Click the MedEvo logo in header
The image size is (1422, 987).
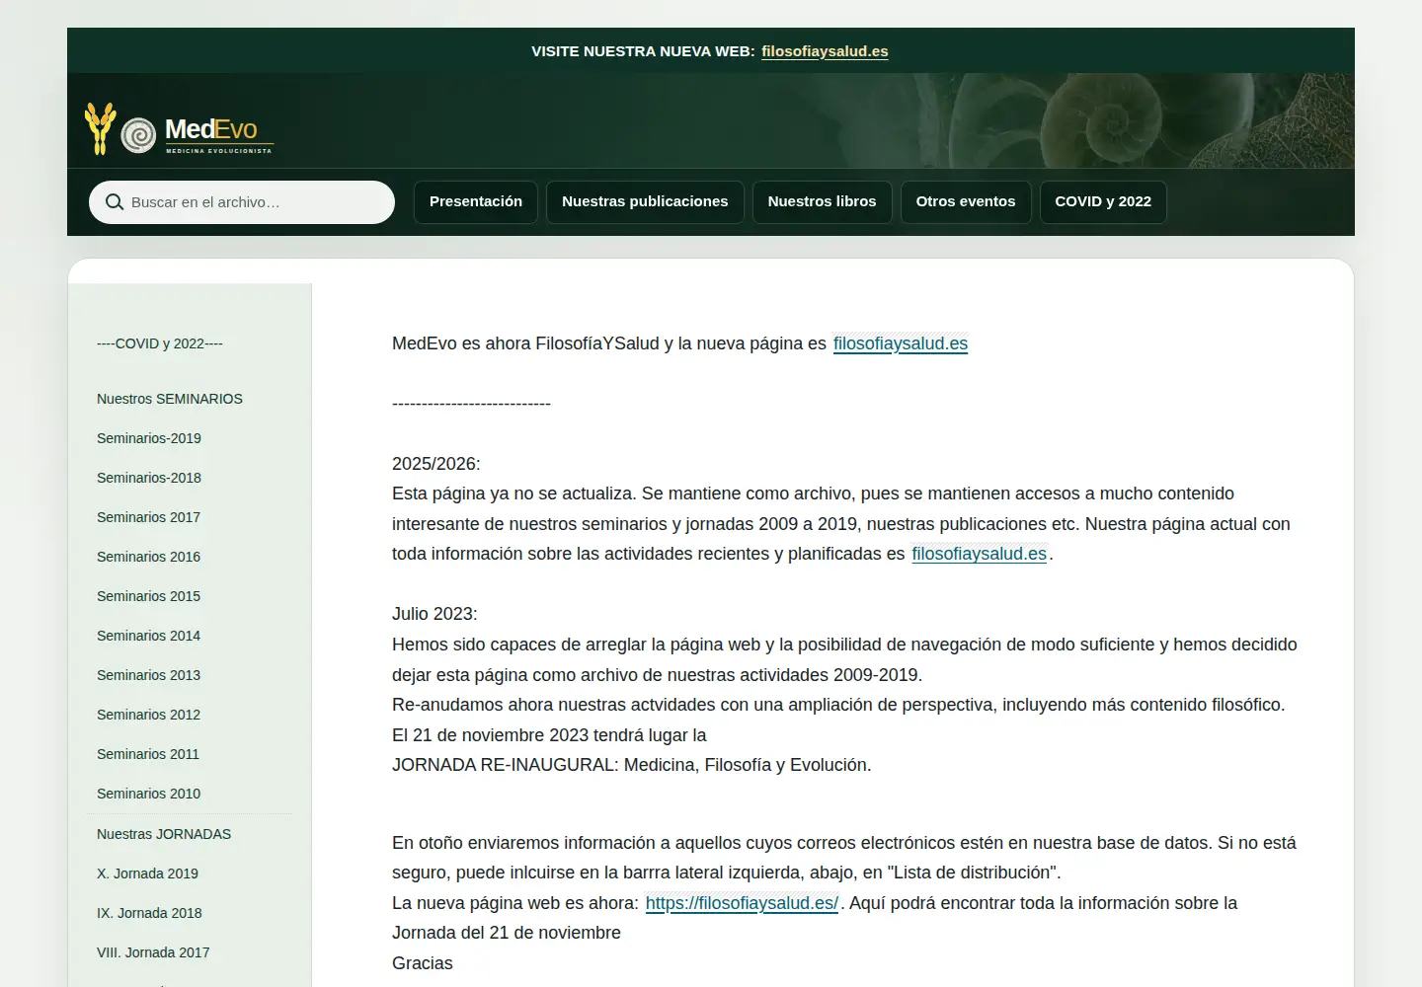click(179, 129)
